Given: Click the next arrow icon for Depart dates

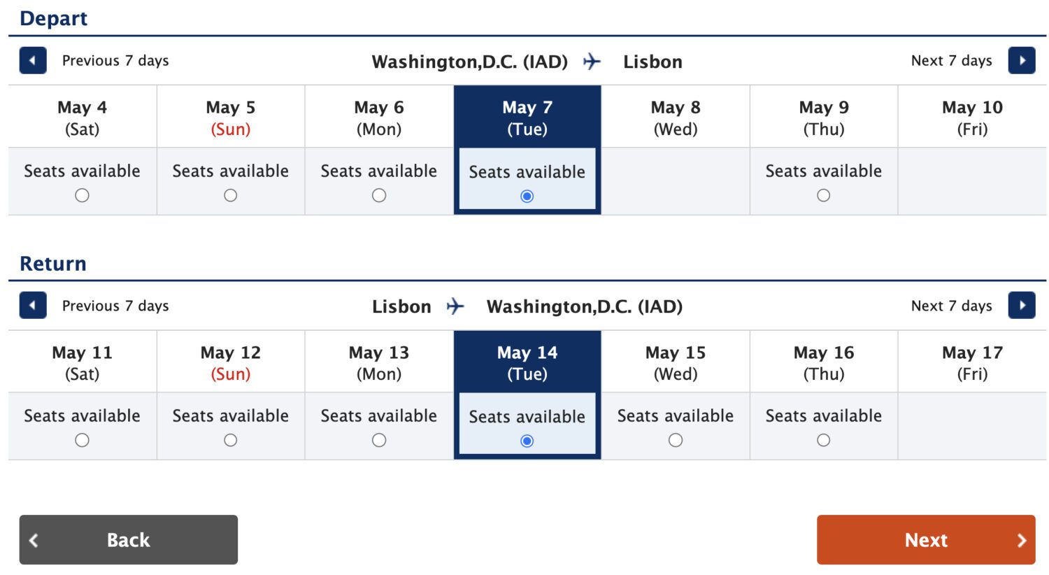Looking at the screenshot, I should 1022,60.
